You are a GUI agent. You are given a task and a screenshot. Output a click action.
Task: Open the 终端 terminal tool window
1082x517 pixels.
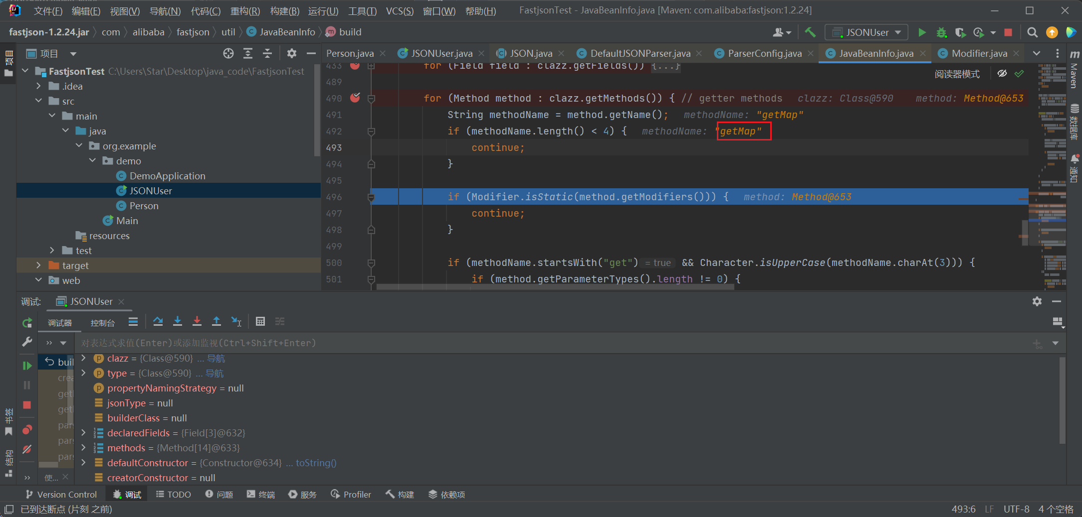[261, 495]
